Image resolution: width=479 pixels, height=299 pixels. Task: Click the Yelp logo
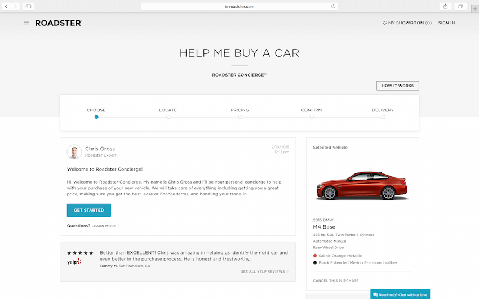74,261
